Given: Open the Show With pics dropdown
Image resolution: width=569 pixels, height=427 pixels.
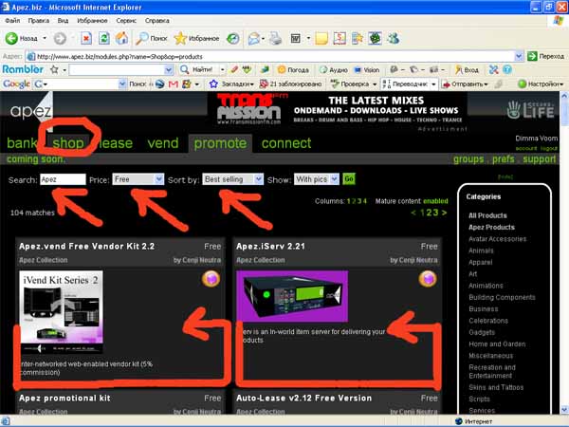Looking at the screenshot, I should [317, 179].
